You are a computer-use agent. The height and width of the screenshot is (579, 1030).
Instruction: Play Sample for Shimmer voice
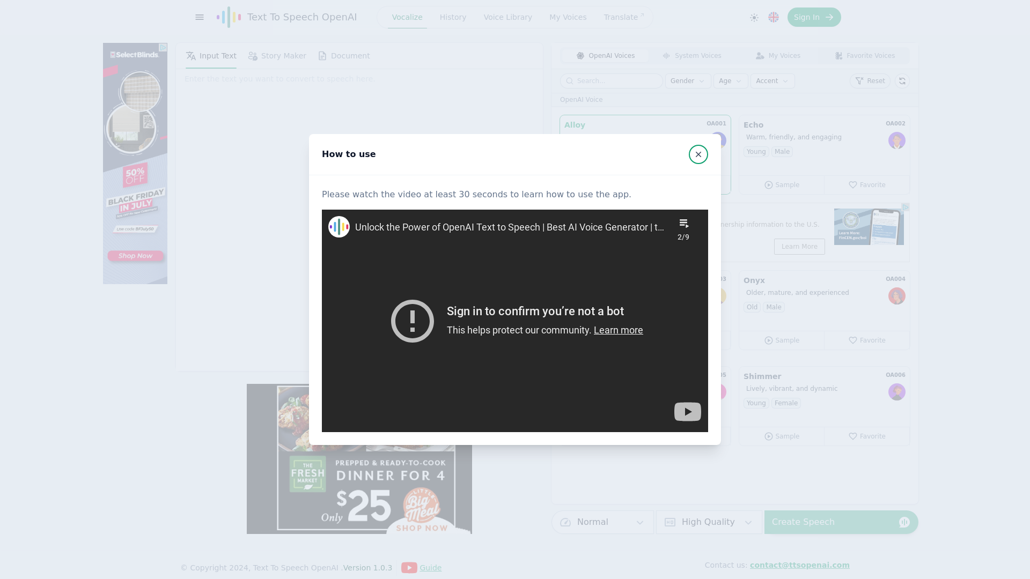pos(782,436)
